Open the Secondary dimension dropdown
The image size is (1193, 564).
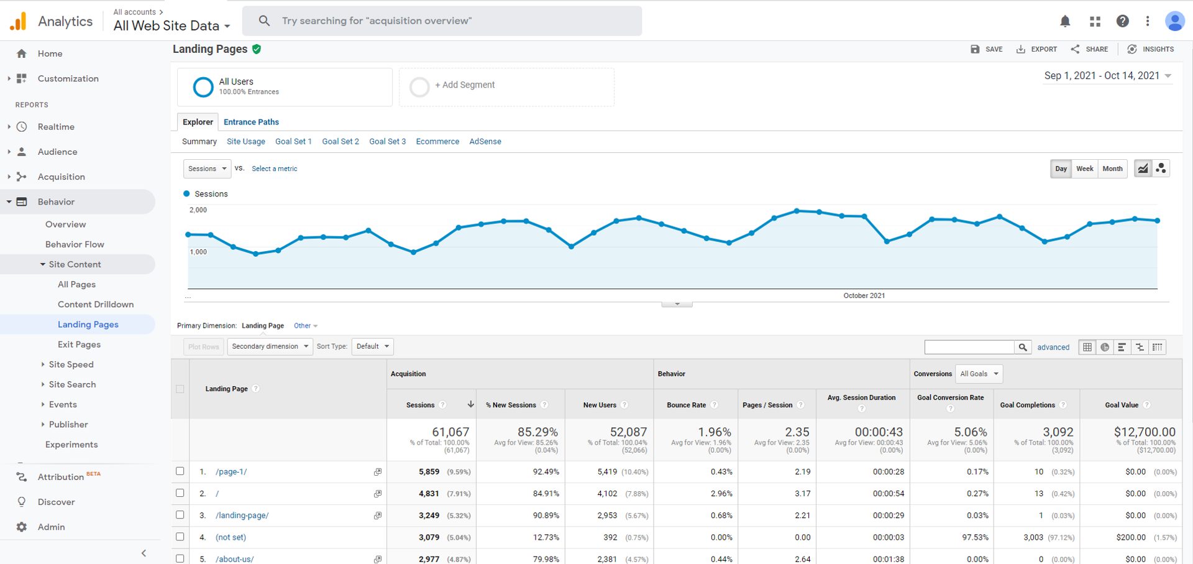(269, 346)
